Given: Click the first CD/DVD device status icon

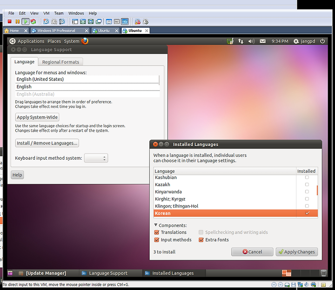Looking at the screenshot, I should click(274, 284).
